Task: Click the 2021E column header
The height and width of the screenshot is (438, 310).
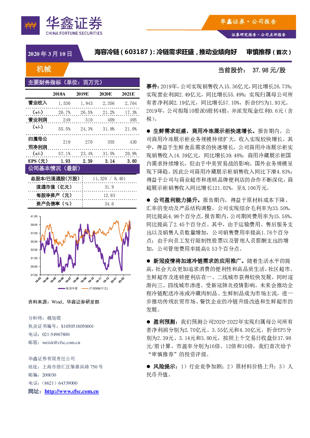Action: [128, 94]
